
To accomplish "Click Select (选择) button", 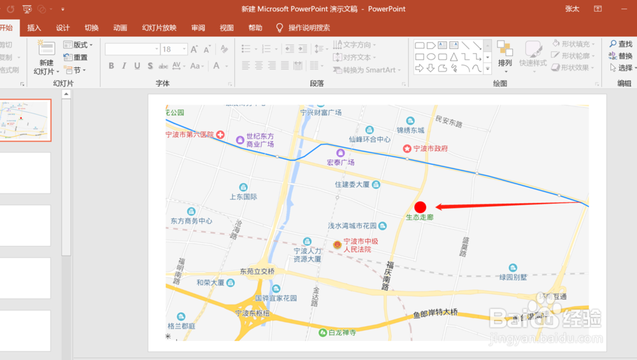I will tap(622, 68).
